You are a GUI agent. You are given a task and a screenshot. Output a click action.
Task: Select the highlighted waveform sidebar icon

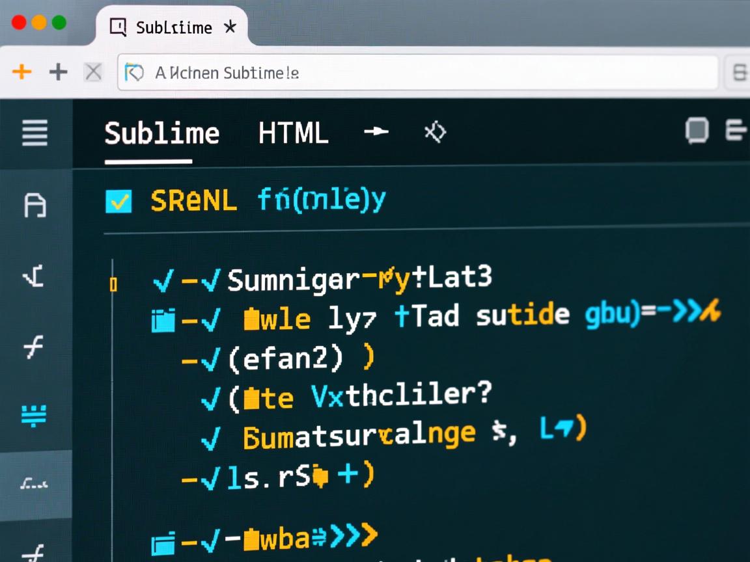click(35, 484)
